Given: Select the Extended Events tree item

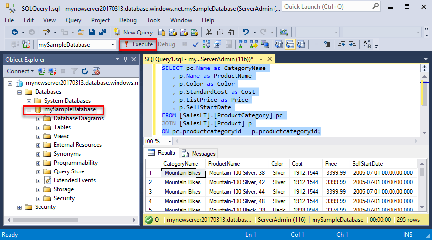Looking at the screenshot, I should coord(75,180).
